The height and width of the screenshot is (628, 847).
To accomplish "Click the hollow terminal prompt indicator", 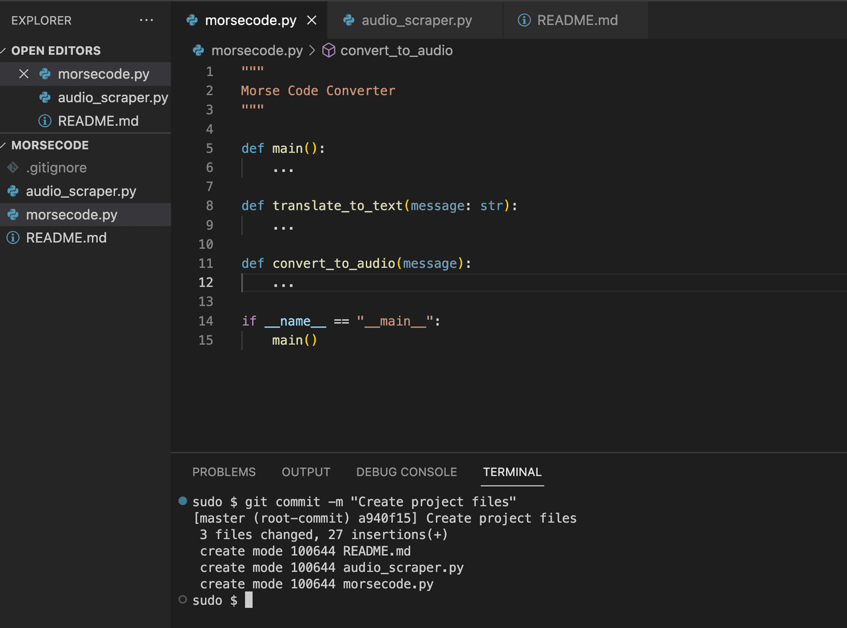I will (x=183, y=600).
